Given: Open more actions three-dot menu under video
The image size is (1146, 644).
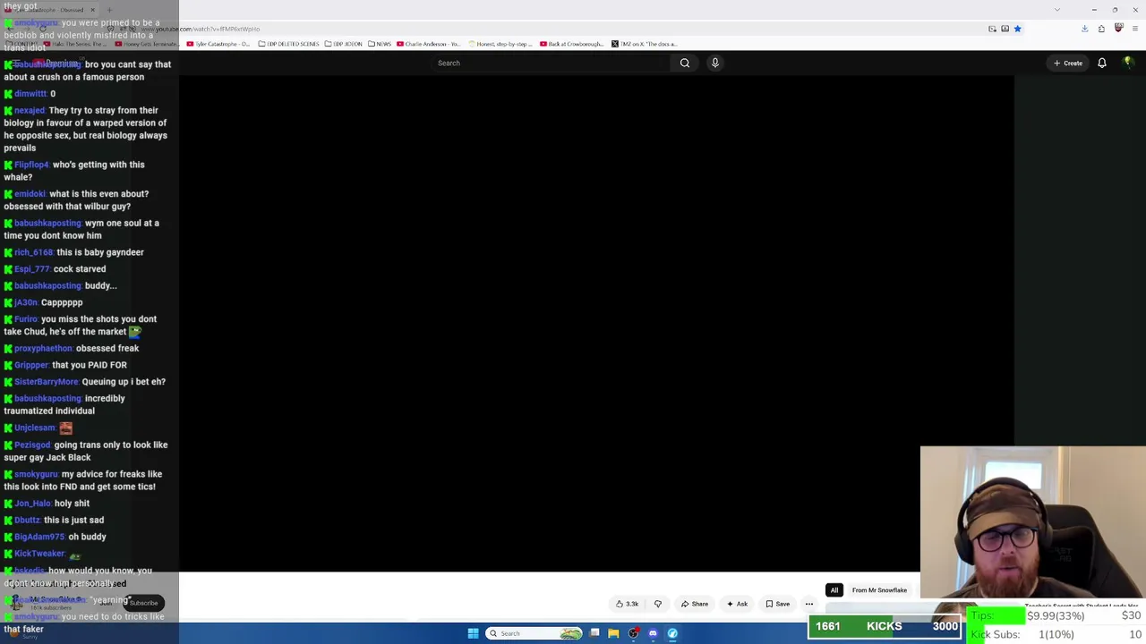Looking at the screenshot, I should [809, 604].
